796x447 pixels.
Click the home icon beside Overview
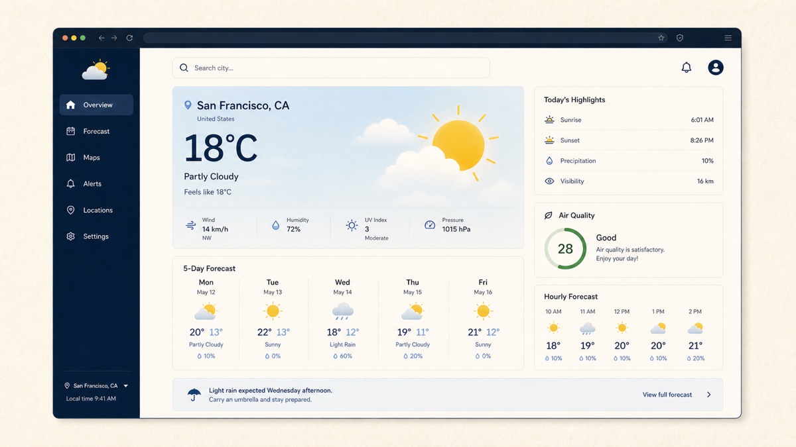pos(71,105)
